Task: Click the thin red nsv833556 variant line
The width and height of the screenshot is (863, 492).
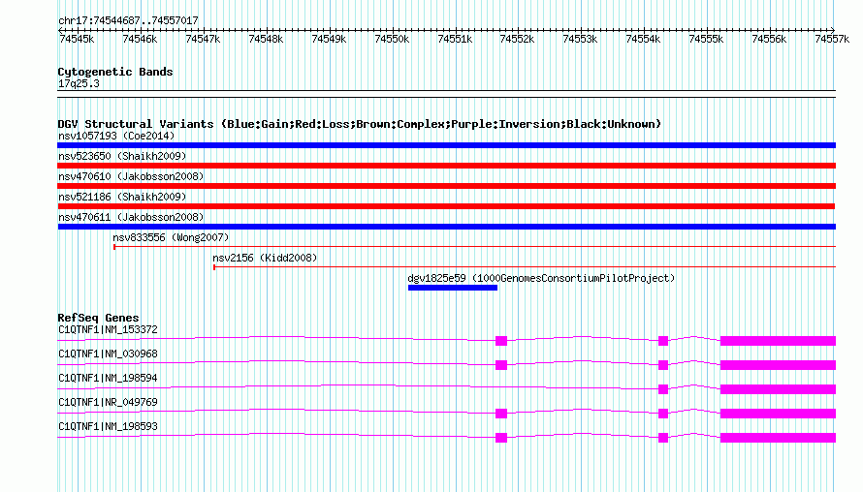Action: click(x=474, y=247)
